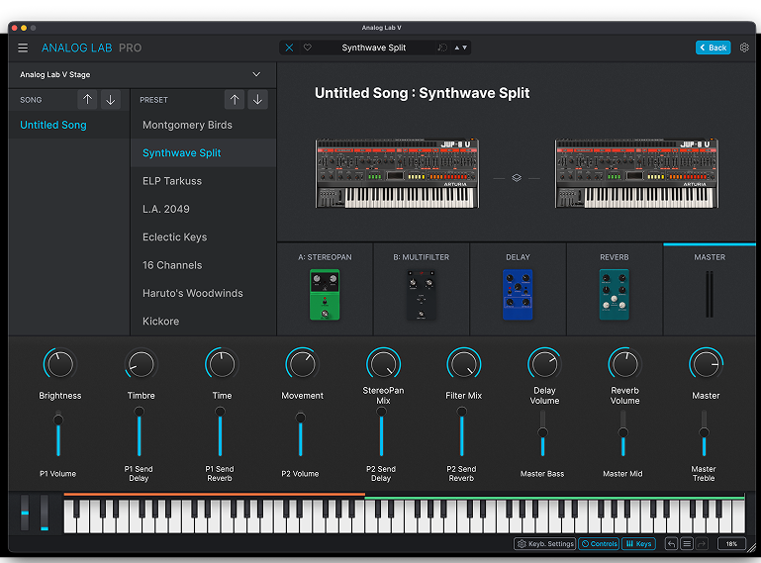Click the Back button
The width and height of the screenshot is (761, 563).
[x=713, y=47]
